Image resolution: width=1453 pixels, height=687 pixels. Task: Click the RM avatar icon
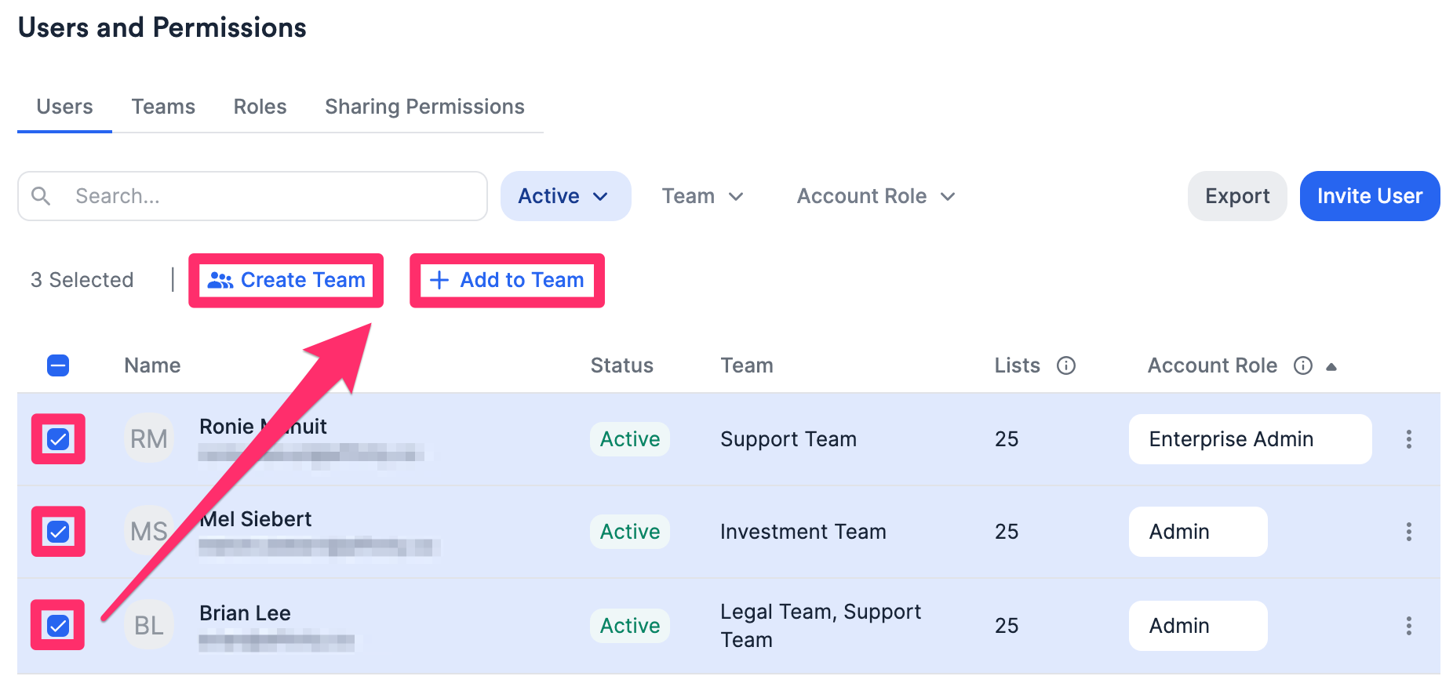[148, 438]
